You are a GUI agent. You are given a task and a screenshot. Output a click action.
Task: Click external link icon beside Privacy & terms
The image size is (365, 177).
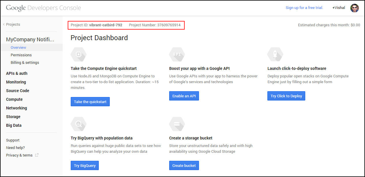click(37, 155)
